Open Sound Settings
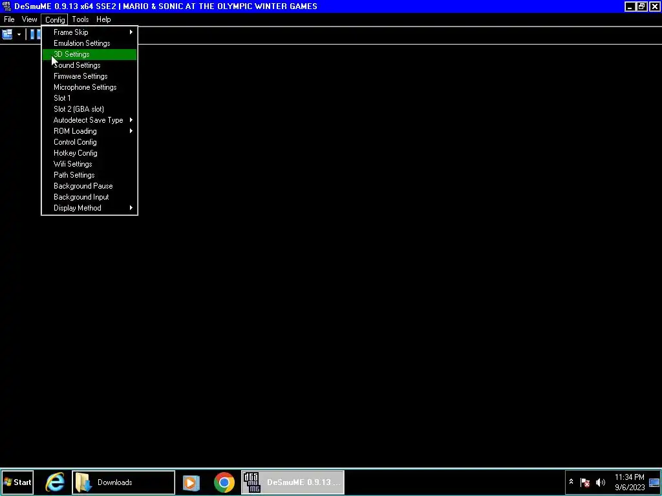The width and height of the screenshot is (662, 496). point(89,65)
